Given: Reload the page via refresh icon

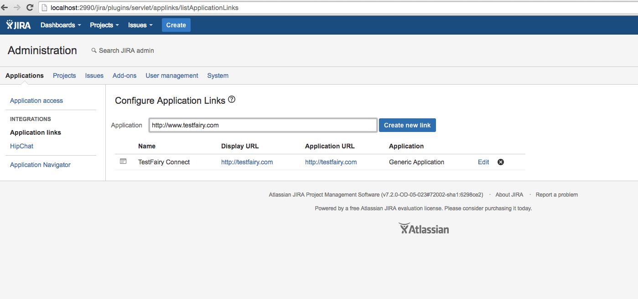Looking at the screenshot, I should coord(30,7).
